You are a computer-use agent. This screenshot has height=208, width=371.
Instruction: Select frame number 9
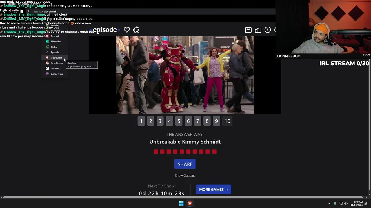click(217, 121)
